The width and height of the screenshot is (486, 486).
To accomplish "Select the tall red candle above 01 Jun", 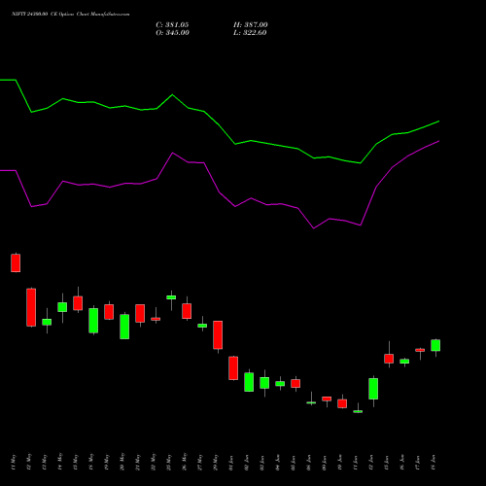I will (x=233, y=368).
